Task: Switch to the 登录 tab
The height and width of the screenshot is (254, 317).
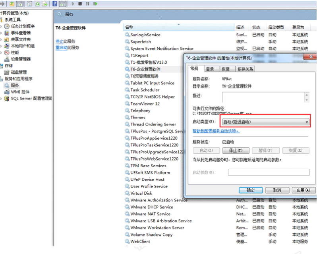Action: [210, 69]
